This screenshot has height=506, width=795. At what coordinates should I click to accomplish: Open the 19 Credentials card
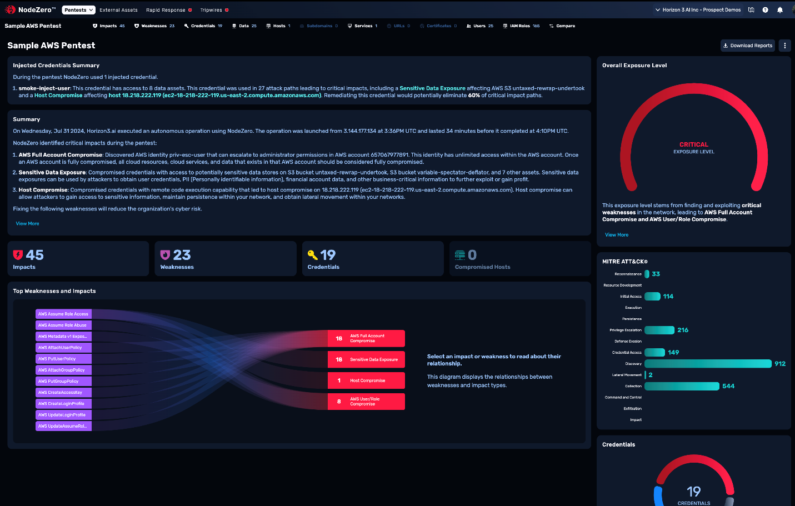coord(373,259)
